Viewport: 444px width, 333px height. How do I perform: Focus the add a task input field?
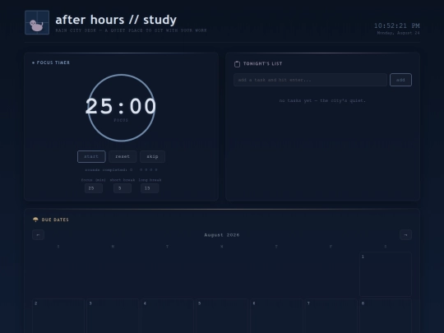click(x=310, y=80)
